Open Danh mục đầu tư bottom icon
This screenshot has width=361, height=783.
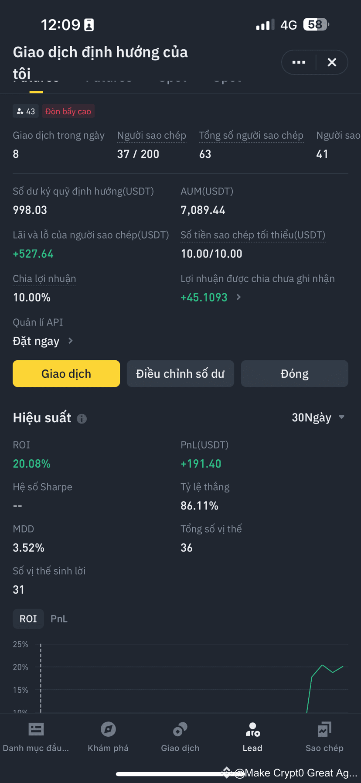click(36, 729)
